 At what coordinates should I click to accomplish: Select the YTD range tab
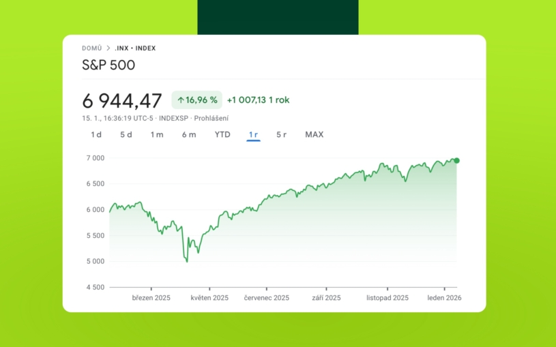222,134
